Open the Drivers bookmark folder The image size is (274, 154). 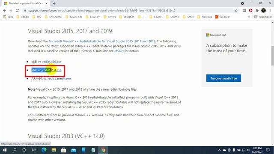(x=110, y=17)
